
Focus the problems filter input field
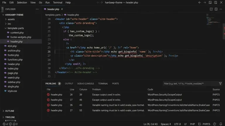[x=190, y=84]
